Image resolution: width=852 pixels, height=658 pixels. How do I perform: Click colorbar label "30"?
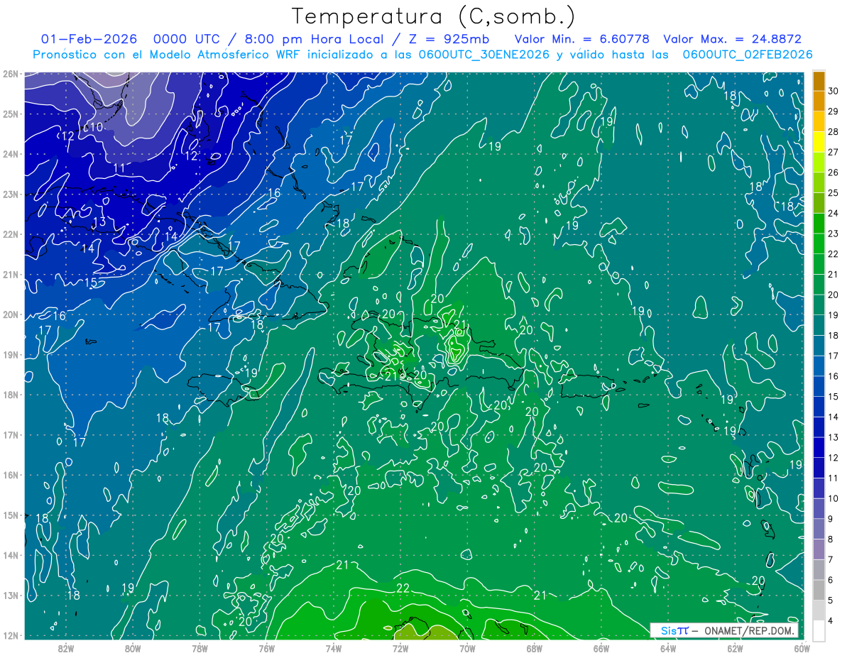coord(833,91)
